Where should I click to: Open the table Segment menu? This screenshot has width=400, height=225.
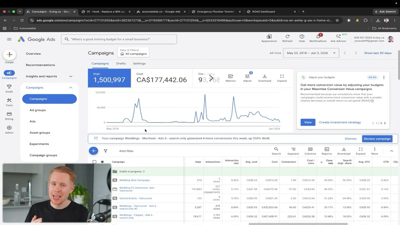click(x=293, y=151)
